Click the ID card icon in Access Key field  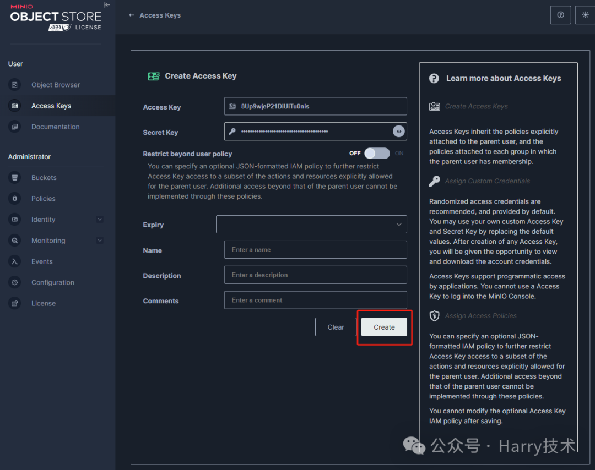click(232, 107)
